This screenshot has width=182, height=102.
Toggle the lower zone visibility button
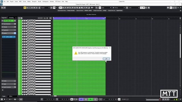click(173, 8)
